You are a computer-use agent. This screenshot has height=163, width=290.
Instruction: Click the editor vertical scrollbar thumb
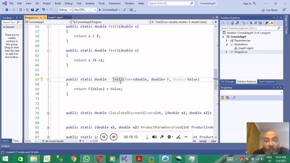216,79
